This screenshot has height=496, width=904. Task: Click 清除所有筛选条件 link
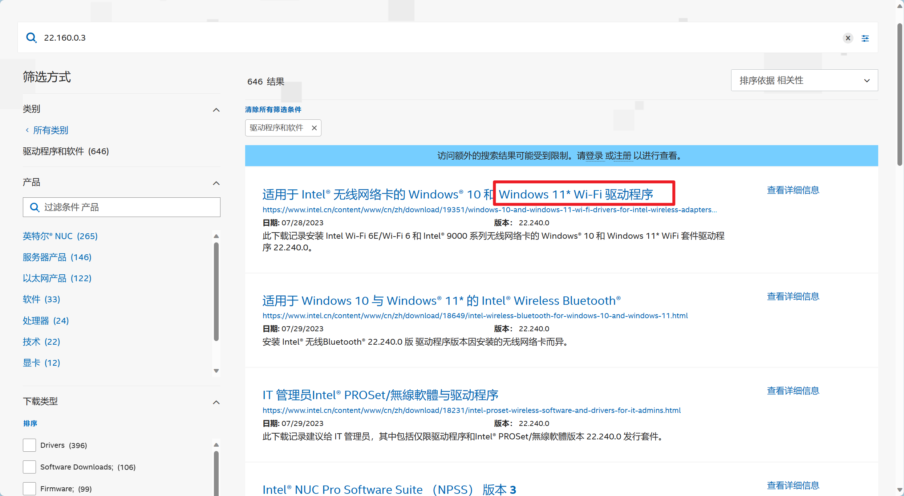(x=273, y=110)
